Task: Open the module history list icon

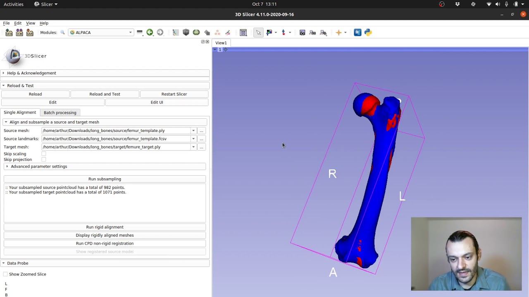Action: point(140,32)
